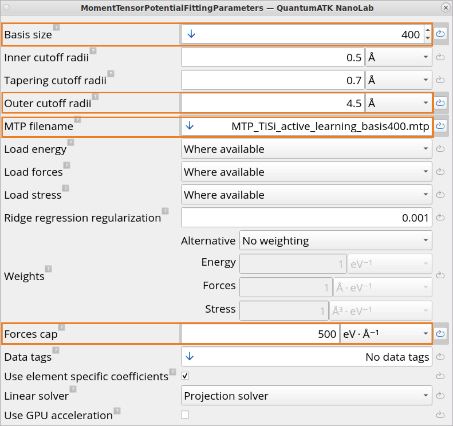Reset Tapering cutoff radii value
Screen dimensions: 453x426
(x=440, y=80)
